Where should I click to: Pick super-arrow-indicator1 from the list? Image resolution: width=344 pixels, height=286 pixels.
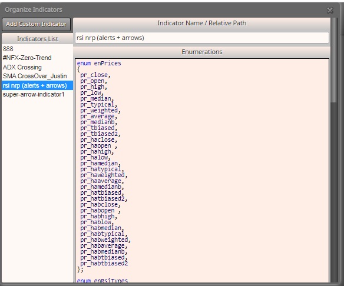point(37,95)
